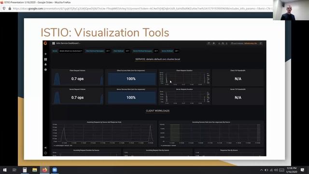Click the Client Request Volume 0.7 ops panel
The height and width of the screenshot is (174, 309).
tap(77, 77)
